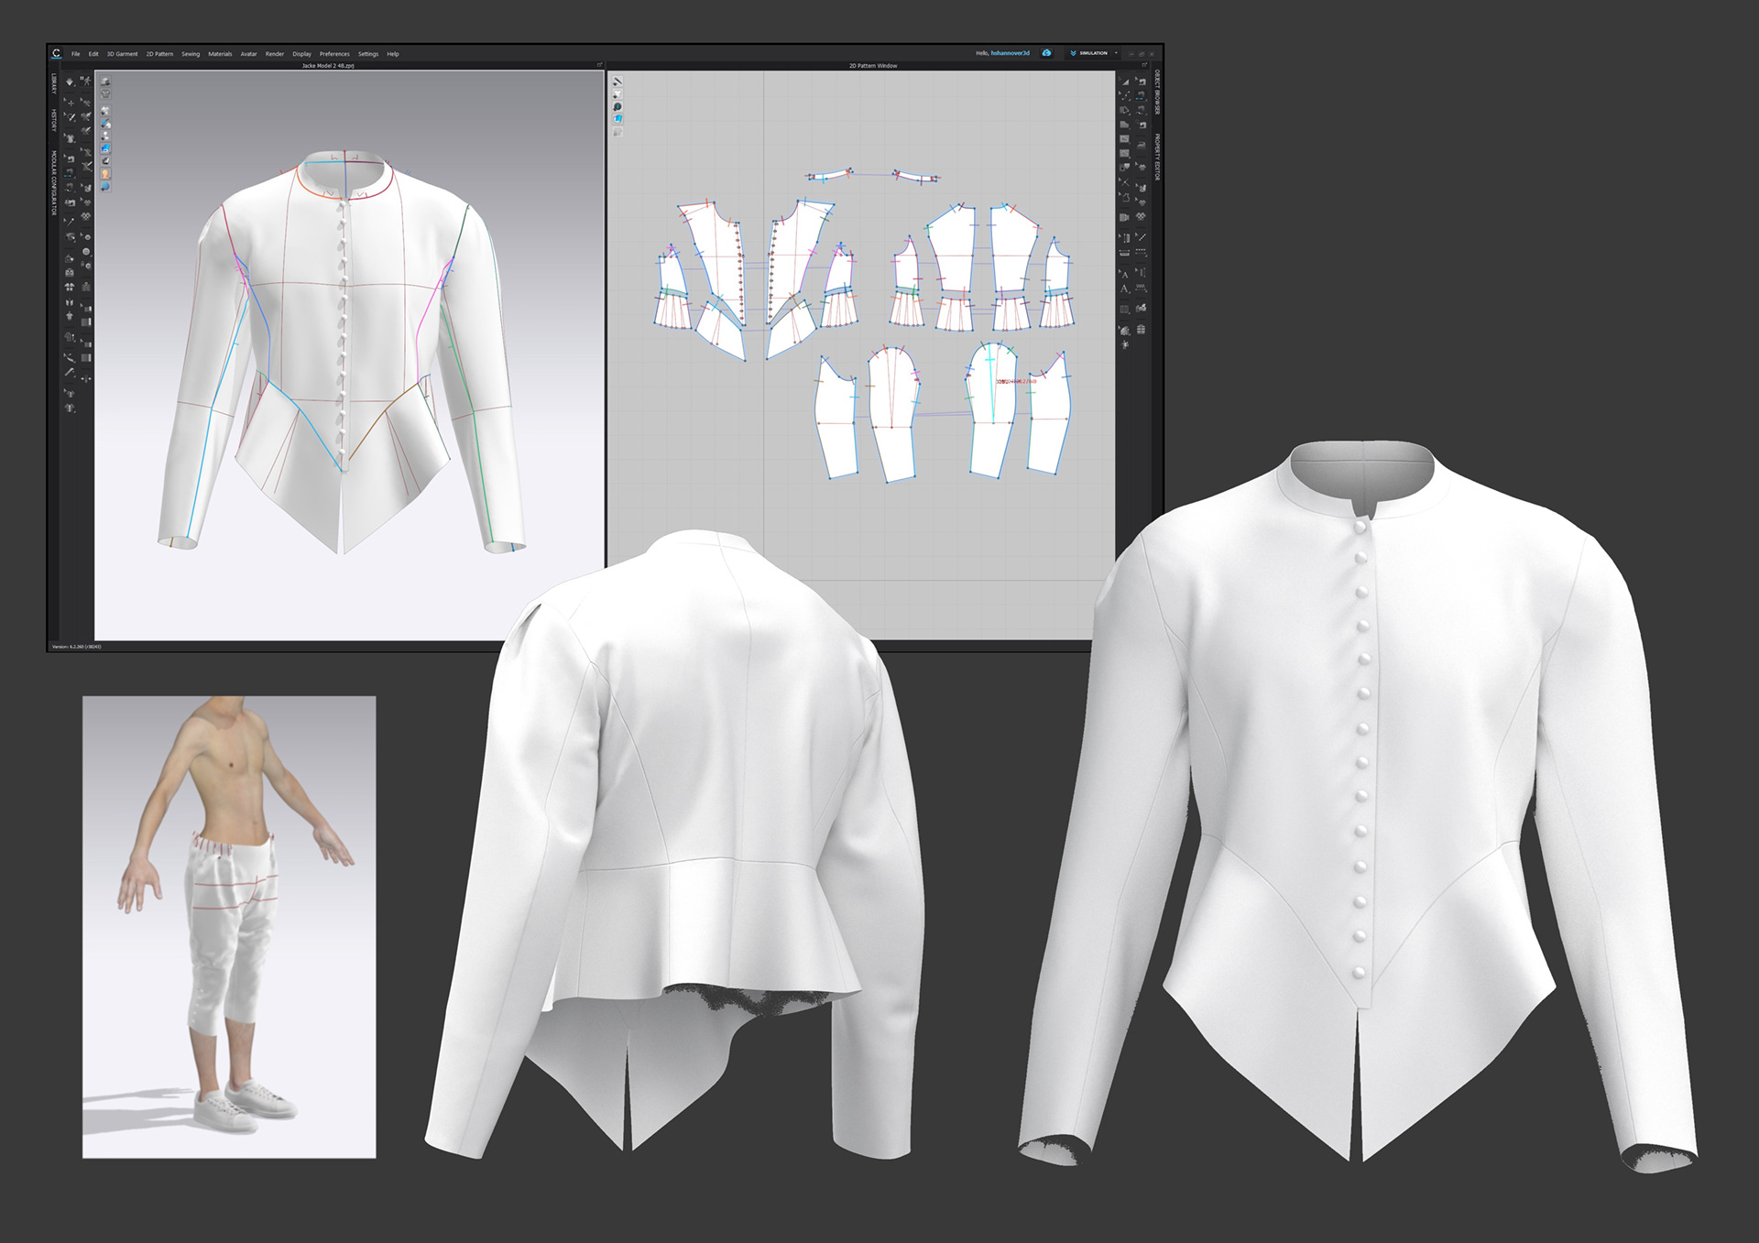Toggle the garment display icon in 3D view
This screenshot has height=1243, width=1759.
105,110
